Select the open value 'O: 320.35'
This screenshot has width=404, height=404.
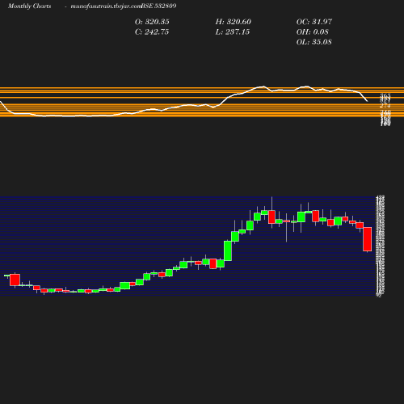pos(152,22)
